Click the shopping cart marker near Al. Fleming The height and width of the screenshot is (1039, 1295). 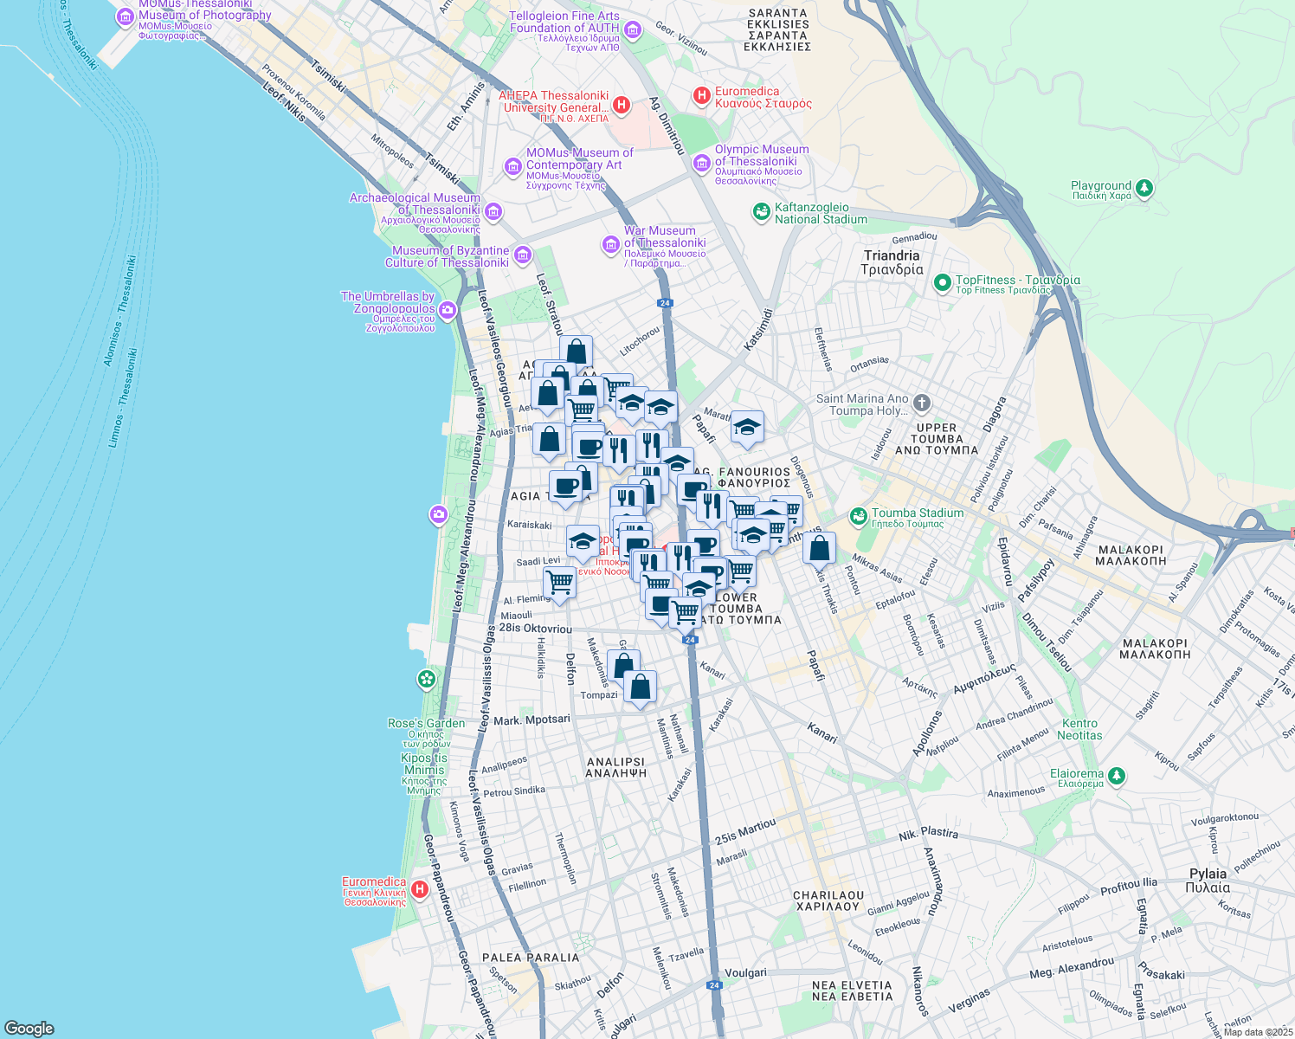point(561,584)
